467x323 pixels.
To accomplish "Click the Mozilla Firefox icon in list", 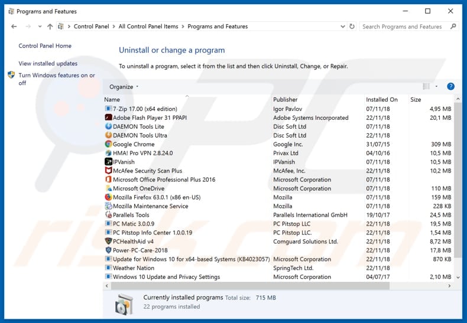I will click(x=108, y=197).
